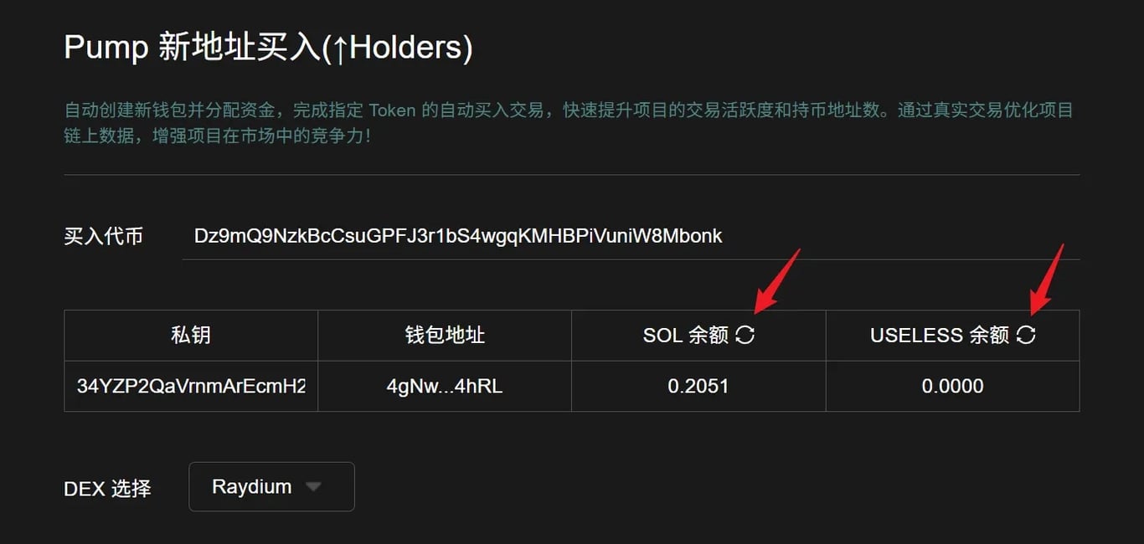This screenshot has height=544, width=1144.
Task: Click the red arrow pointing at USELESS refresh
Action: tap(1046, 277)
